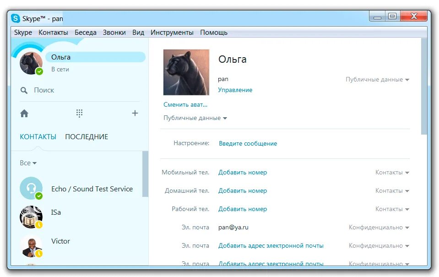
Task: Click the Ольга name field in sidebar
Action: 96,57
